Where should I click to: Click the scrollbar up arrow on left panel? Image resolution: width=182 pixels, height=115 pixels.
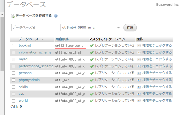pyautogui.click(x=2, y=14)
